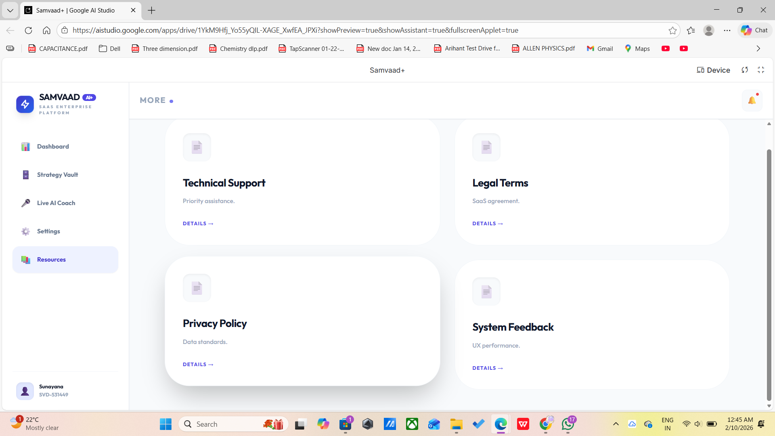The image size is (775, 436).
Task: Click the Technical Support document icon
Action: 197,147
